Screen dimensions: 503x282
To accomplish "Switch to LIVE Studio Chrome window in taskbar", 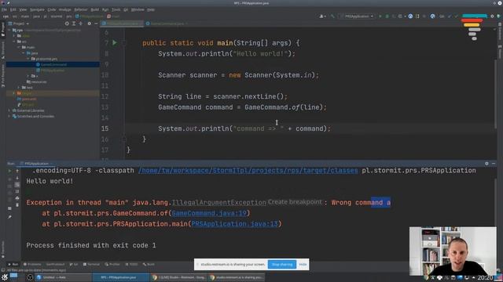I will coord(178,277).
